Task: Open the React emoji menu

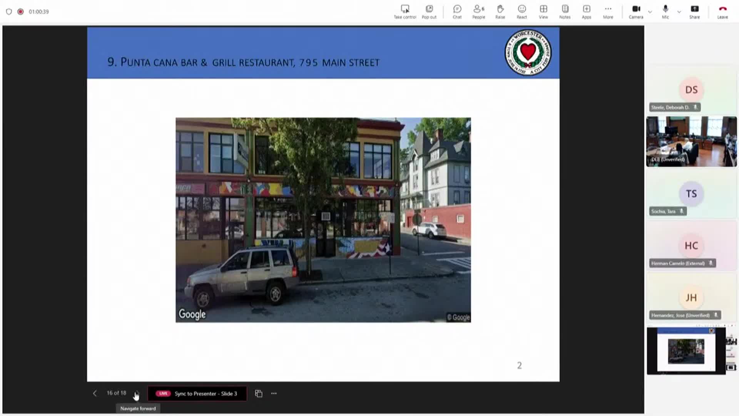Action: tap(522, 11)
